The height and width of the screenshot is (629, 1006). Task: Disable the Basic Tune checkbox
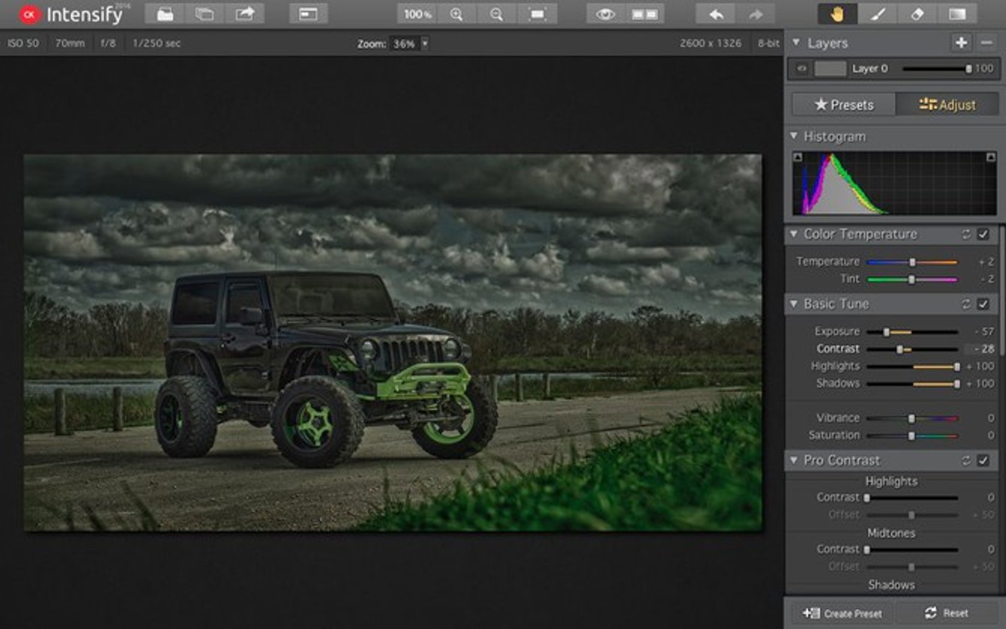click(983, 304)
